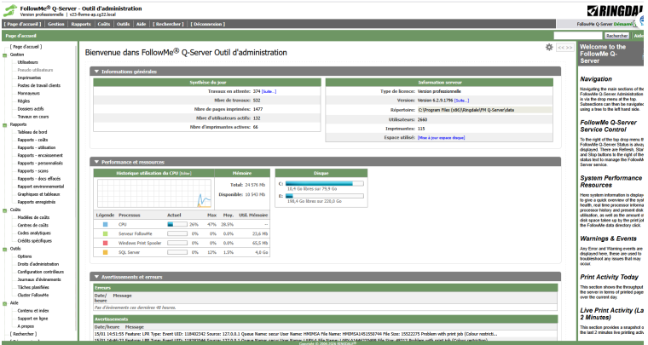Click the CPU current usage bar at 26%
The image size is (648, 345).
176,225
